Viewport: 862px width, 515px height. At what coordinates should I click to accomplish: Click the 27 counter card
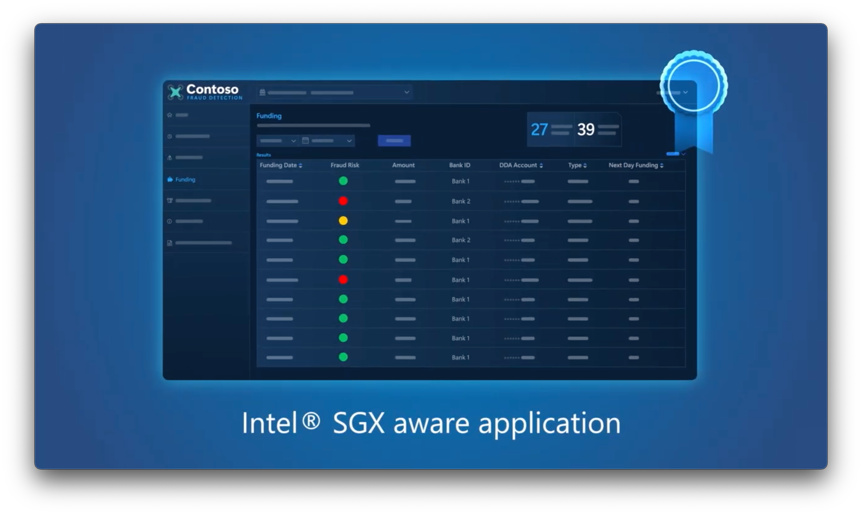(x=550, y=129)
